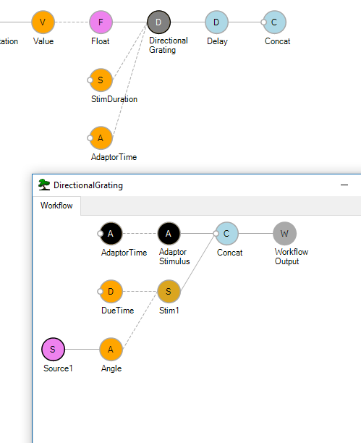Click the Directional Grating node label
Image resolution: width=361 pixels, height=443 pixels.
(x=169, y=45)
